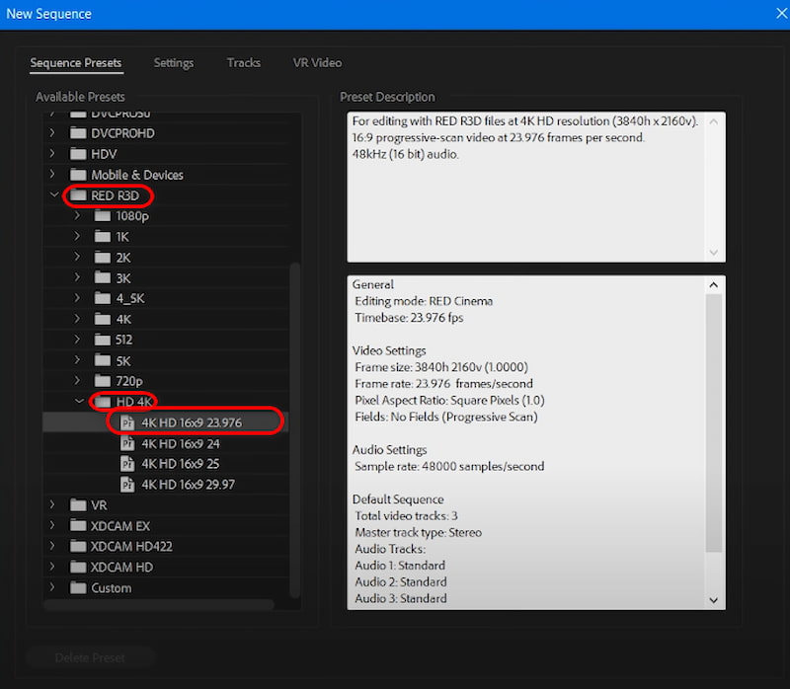Image resolution: width=790 pixels, height=689 pixels.
Task: Click the HD 4K folder icon
Action: pyautogui.click(x=103, y=402)
